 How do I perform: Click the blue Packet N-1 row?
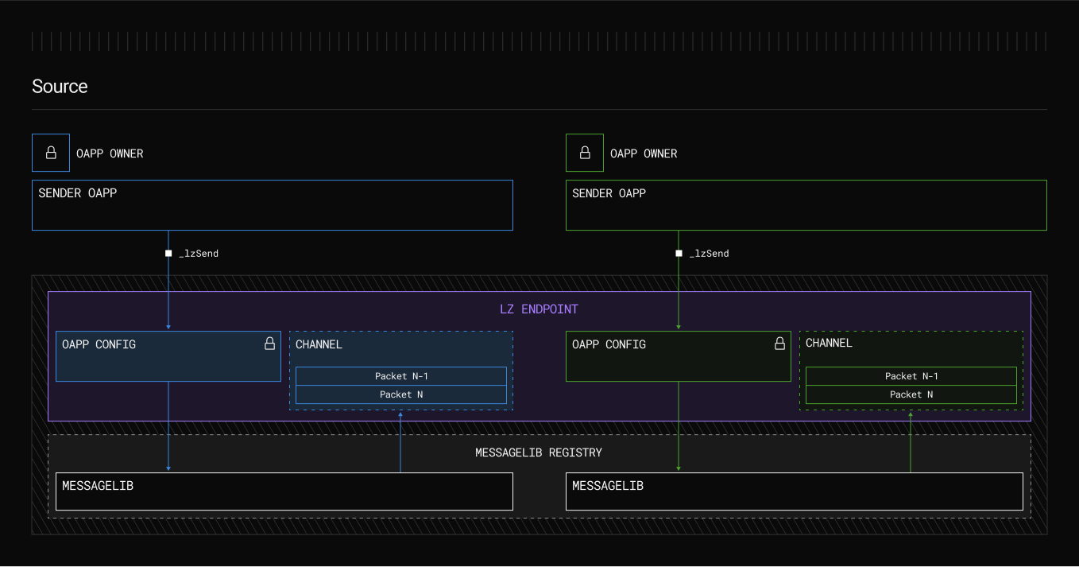click(401, 375)
